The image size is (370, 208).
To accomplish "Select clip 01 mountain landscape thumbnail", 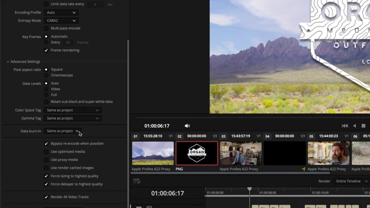I will coord(153,153).
